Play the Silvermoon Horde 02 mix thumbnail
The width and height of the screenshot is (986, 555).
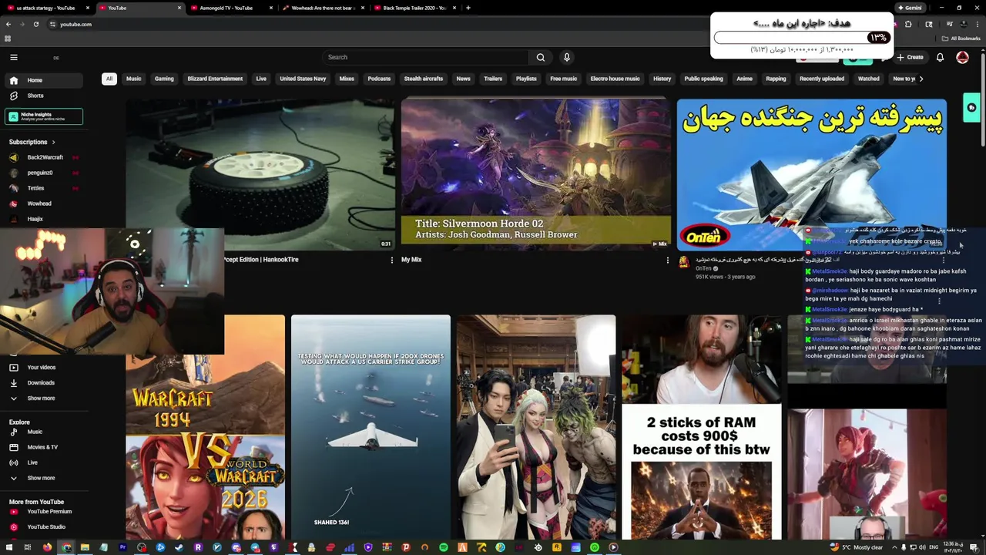[535, 173]
